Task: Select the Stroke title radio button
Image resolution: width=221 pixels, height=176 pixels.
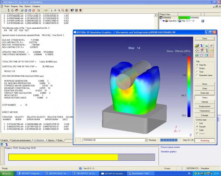Action: pyautogui.click(x=197, y=68)
